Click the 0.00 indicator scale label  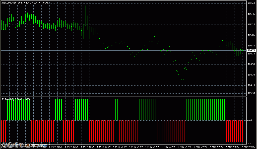click(x=249, y=120)
